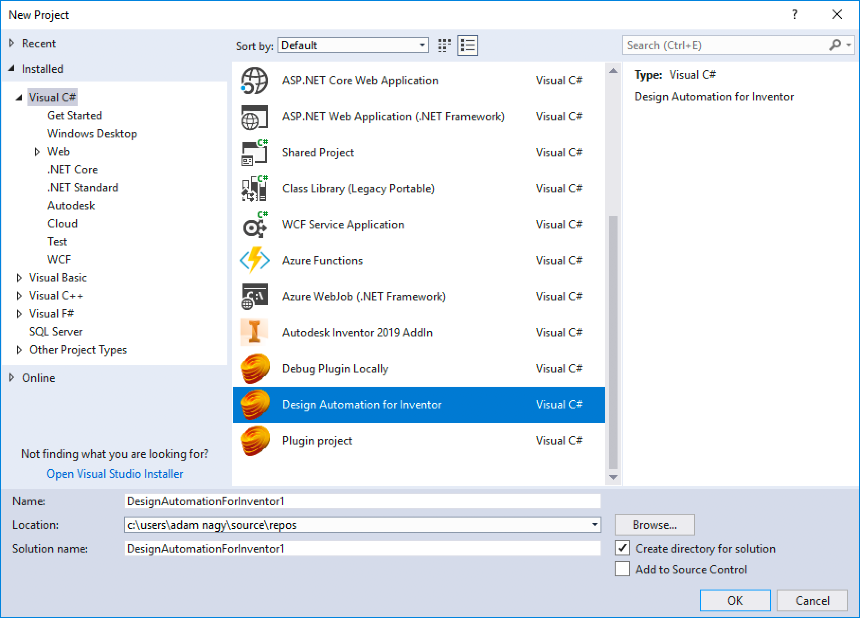Select 'Shared Project' template name
Viewport: 860px width, 618px height.
(318, 152)
